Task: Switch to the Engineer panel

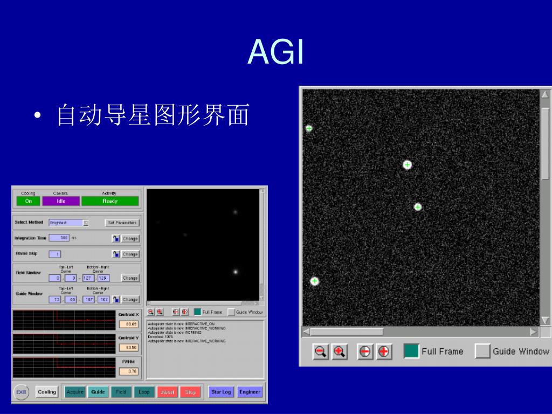Action: pyautogui.click(x=250, y=392)
